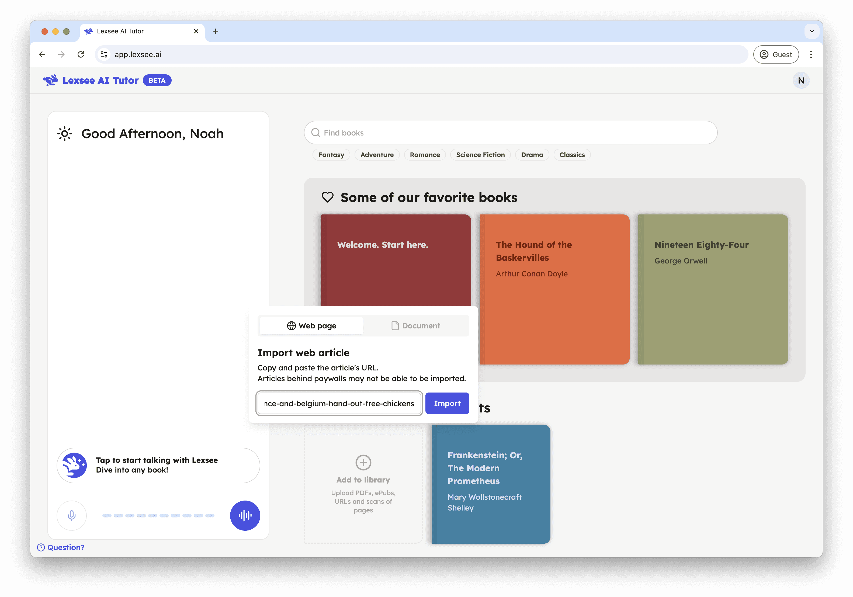Open a new browser tab
853x597 pixels.
[x=216, y=31]
